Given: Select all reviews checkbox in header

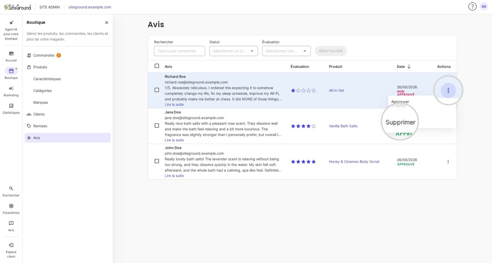Looking at the screenshot, I should (x=157, y=66).
